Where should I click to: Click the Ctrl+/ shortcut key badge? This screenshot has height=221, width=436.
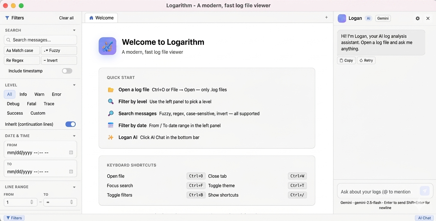pyautogui.click(x=297, y=195)
